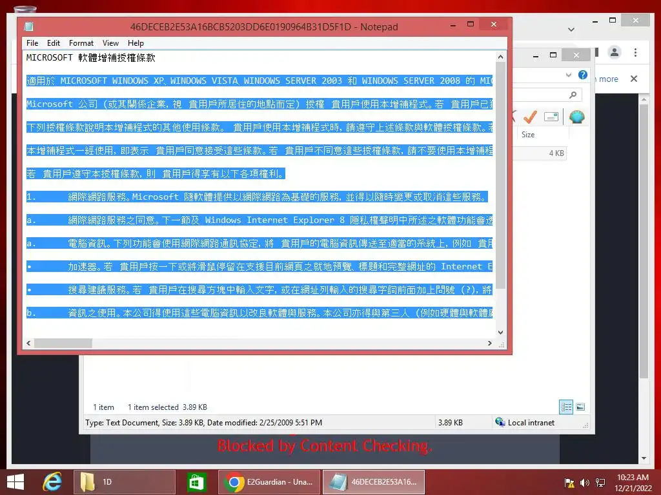This screenshot has height=495, width=661.
Task: Click Notepad vertical scrollbar down arrow
Action: (500, 332)
